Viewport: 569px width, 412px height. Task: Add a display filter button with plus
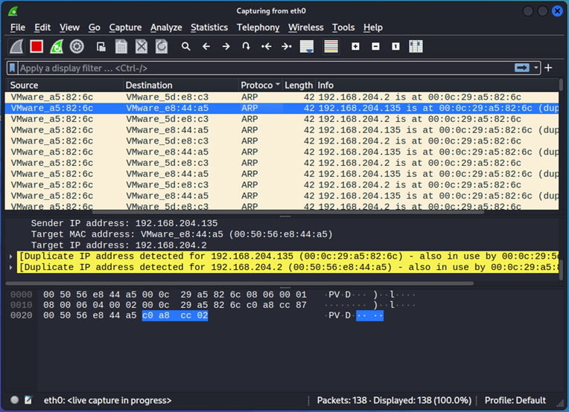point(549,68)
